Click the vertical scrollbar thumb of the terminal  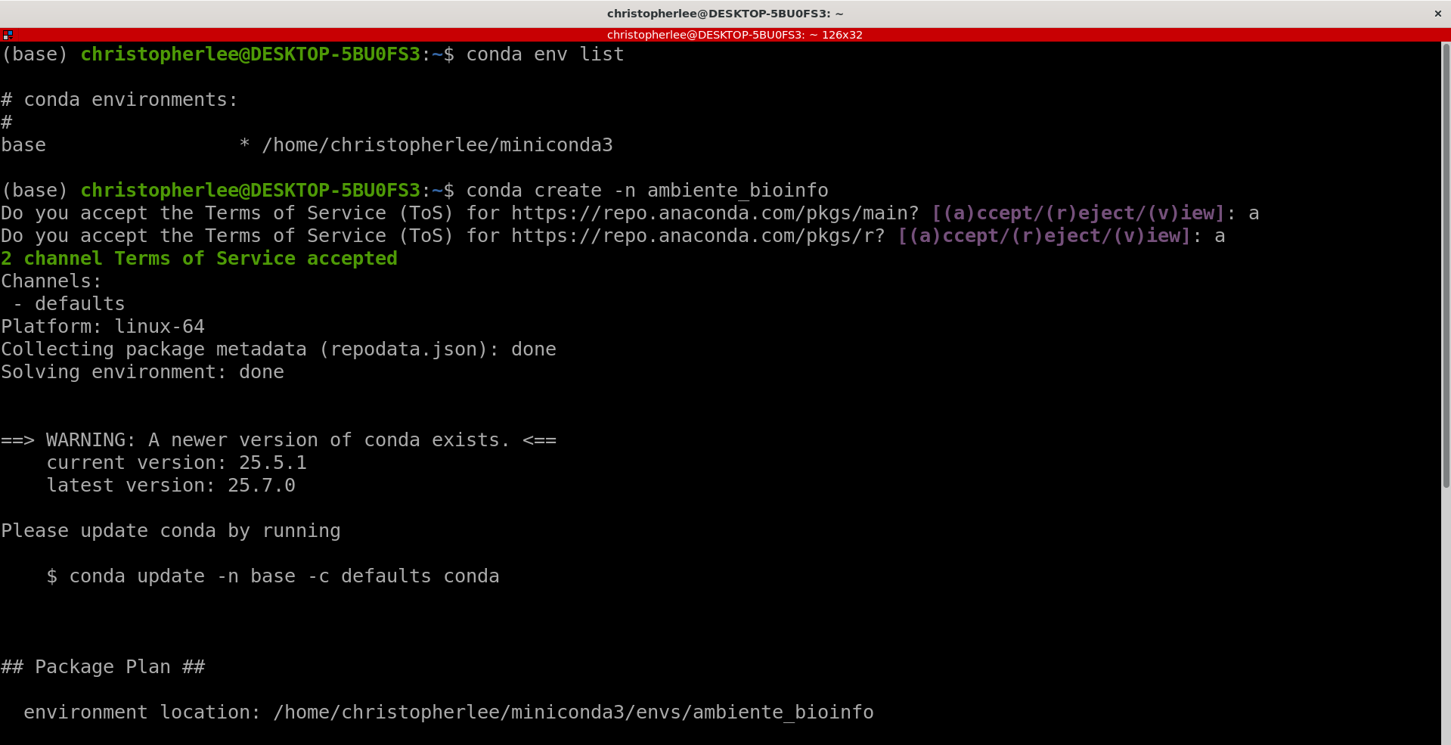tap(1446, 265)
